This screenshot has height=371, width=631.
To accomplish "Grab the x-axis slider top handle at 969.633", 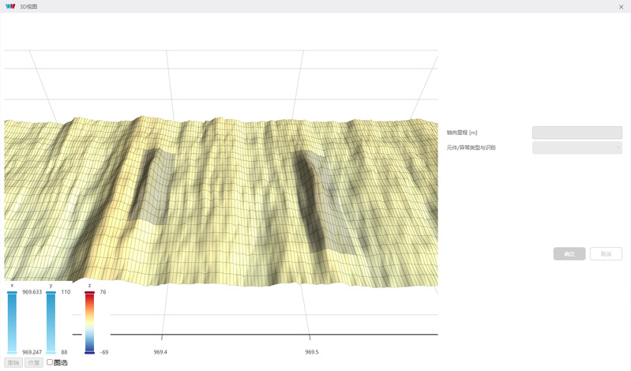I will tap(12, 293).
